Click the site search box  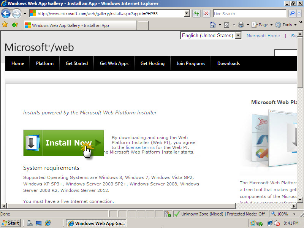(286, 53)
